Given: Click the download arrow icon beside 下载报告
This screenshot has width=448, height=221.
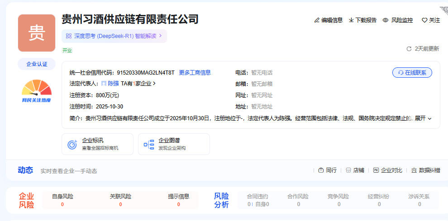Looking at the screenshot, I should coord(351,20).
